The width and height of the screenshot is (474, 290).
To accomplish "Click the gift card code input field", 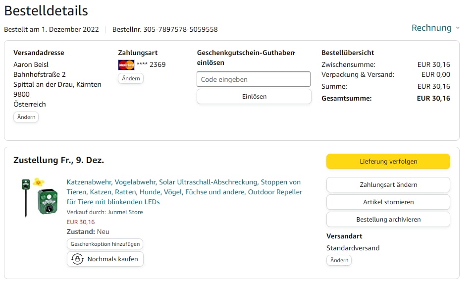I will click(254, 79).
